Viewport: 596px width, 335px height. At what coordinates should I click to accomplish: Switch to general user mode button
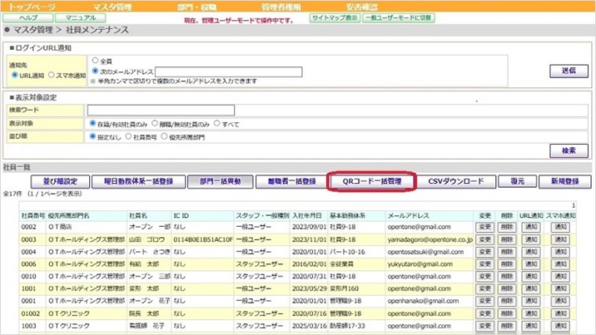click(x=399, y=17)
